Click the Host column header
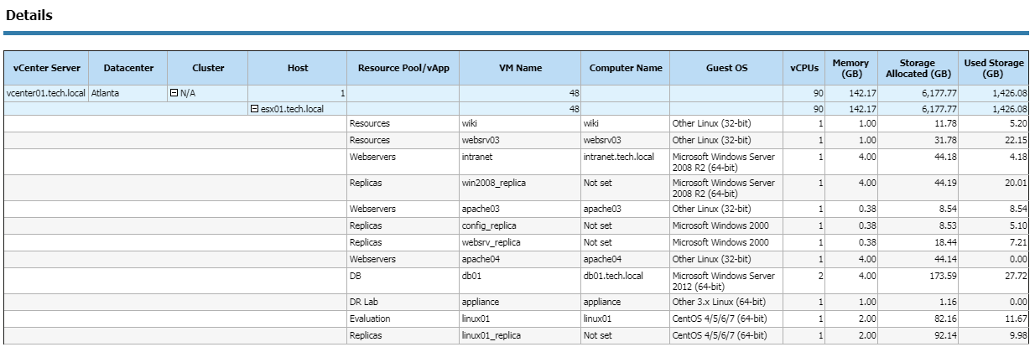Screen dimensions: 1035x347 [298, 68]
